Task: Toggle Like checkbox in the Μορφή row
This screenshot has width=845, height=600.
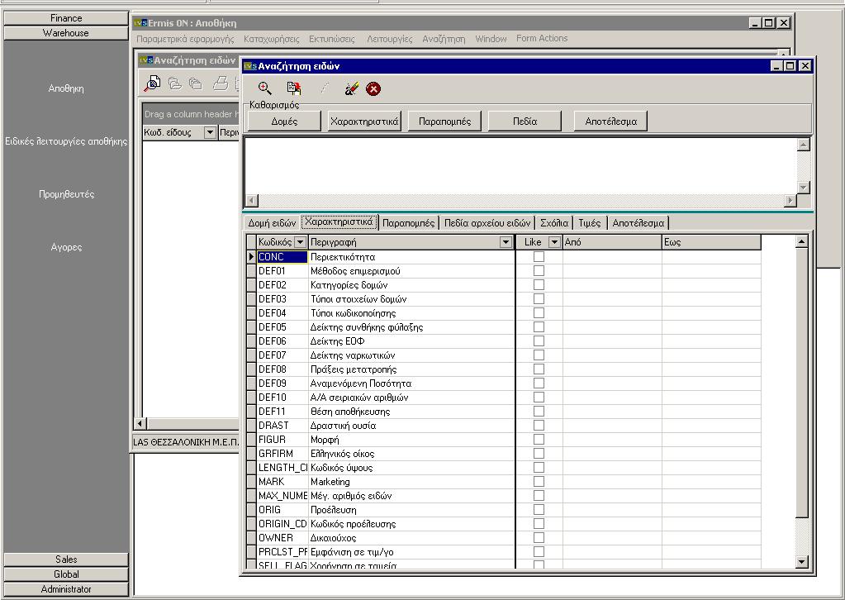Action: 539,440
